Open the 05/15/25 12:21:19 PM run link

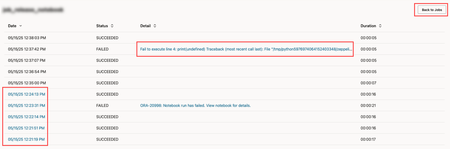[x=26, y=139]
